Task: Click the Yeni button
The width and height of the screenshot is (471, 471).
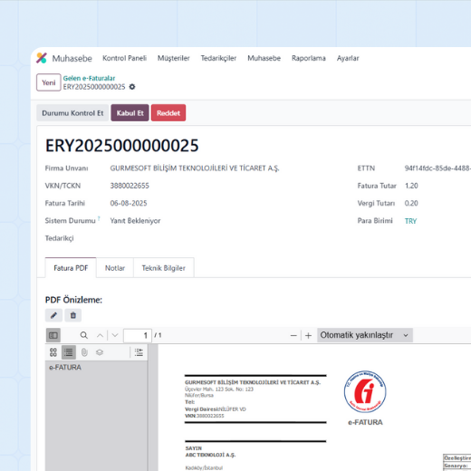Action: [x=49, y=82]
